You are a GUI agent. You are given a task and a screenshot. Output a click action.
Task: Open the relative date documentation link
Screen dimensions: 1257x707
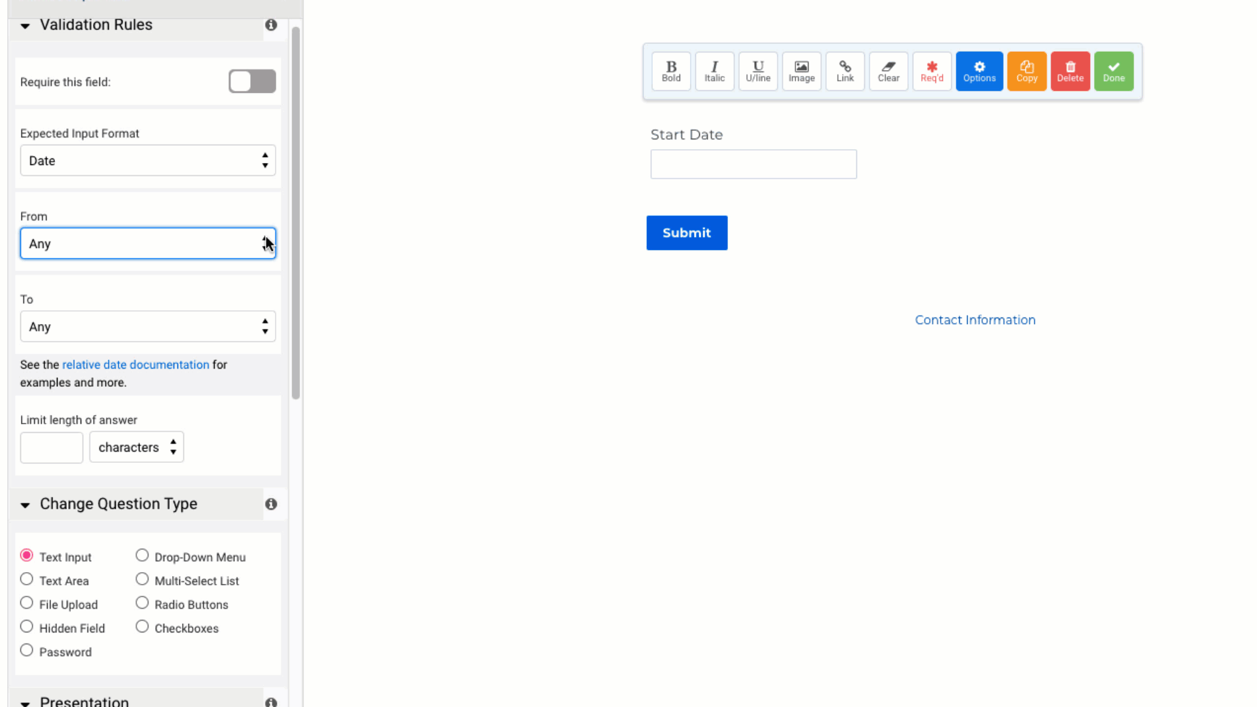(x=136, y=365)
